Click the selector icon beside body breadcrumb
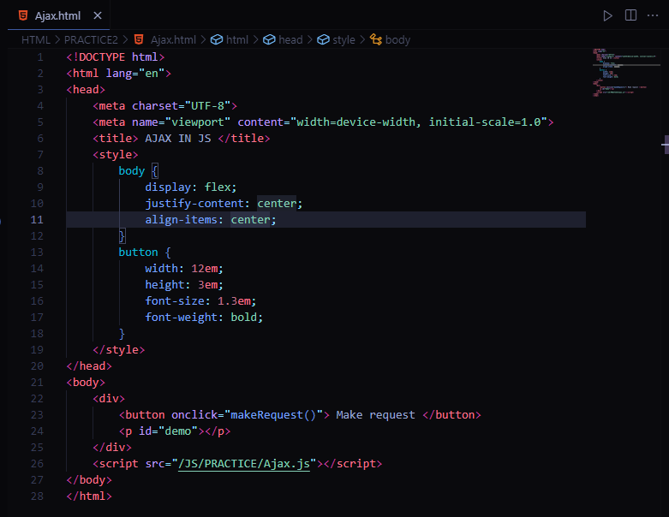Screen dimensions: 669x517 [376, 39]
